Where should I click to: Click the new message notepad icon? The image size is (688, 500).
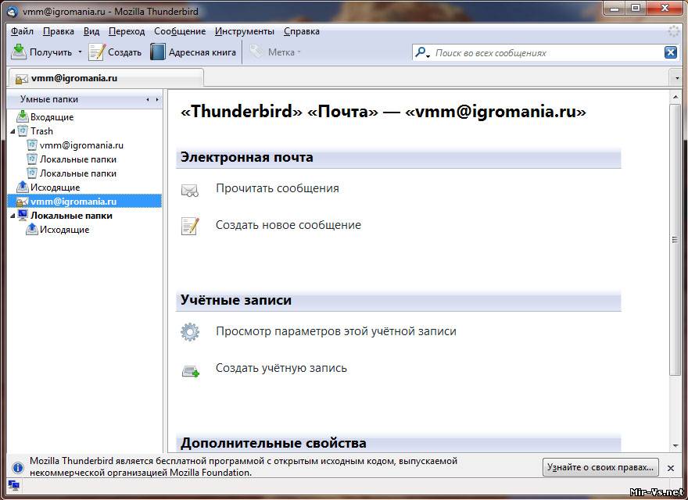pyautogui.click(x=190, y=227)
